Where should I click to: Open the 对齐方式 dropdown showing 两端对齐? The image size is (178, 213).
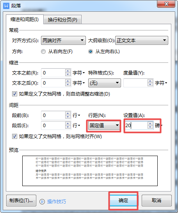click(63, 40)
